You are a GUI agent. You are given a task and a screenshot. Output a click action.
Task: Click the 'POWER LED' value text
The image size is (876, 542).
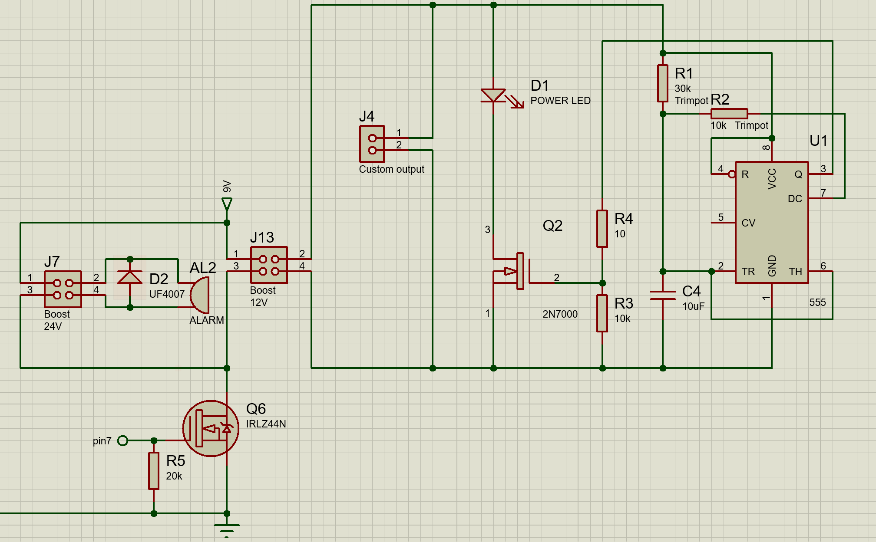coord(560,101)
